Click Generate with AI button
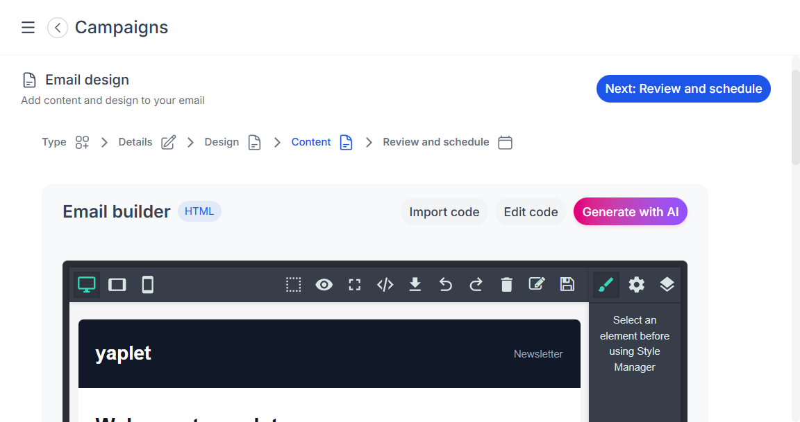Viewport: 800px width, 422px height. [x=630, y=212]
